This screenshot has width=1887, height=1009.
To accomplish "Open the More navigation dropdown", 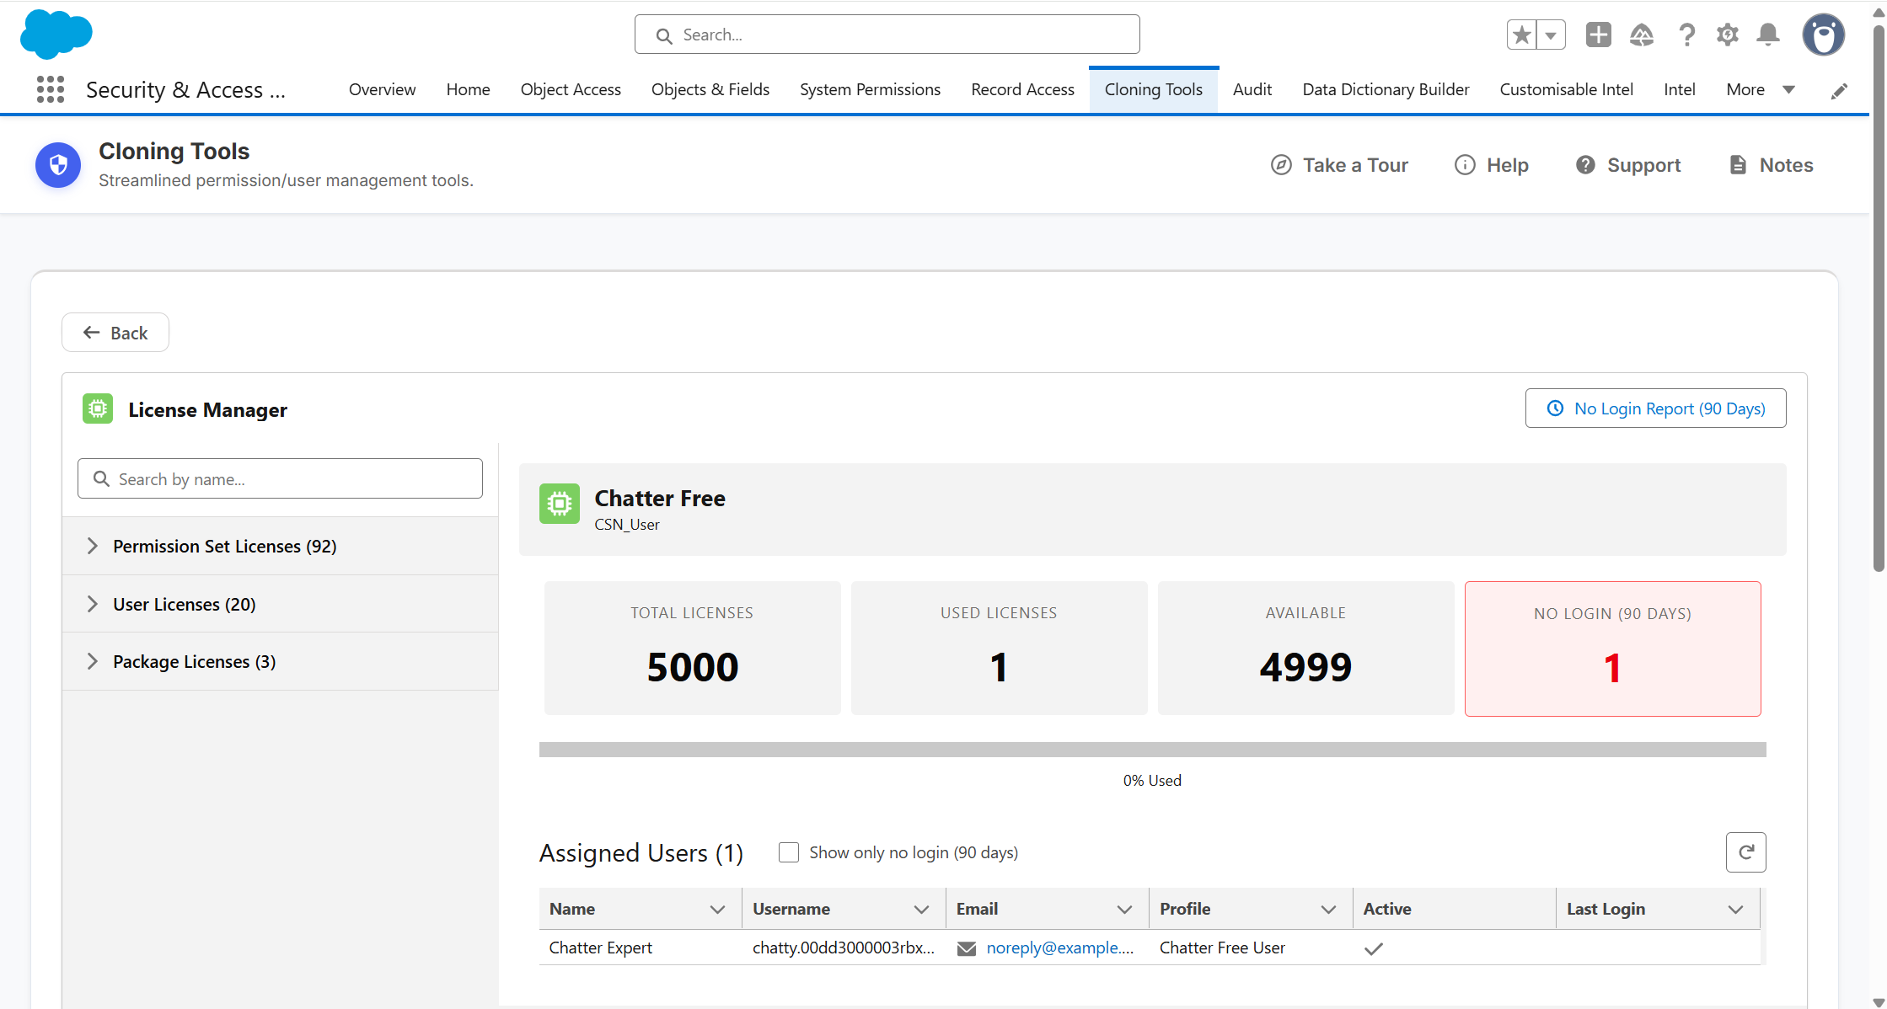I will [x=1761, y=89].
